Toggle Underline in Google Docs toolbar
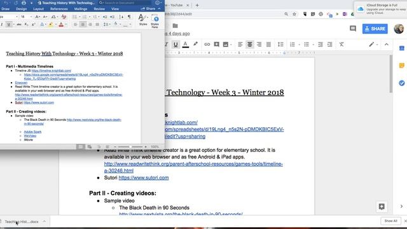The width and height of the screenshot is (407, 229). pos(176,45)
